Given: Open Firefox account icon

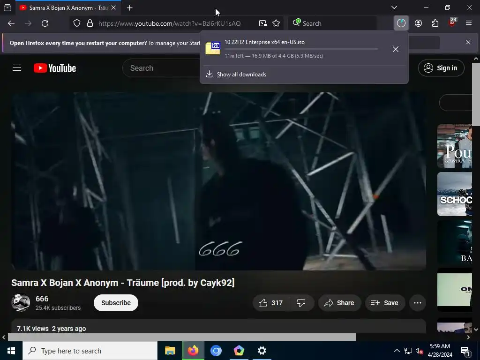Looking at the screenshot, I should (x=418, y=23).
